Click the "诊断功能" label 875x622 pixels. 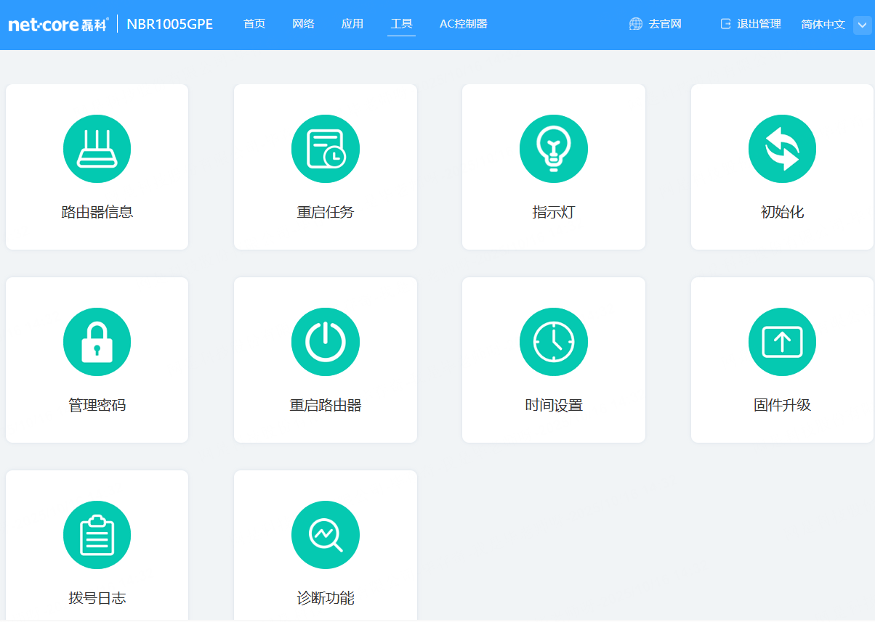click(326, 598)
